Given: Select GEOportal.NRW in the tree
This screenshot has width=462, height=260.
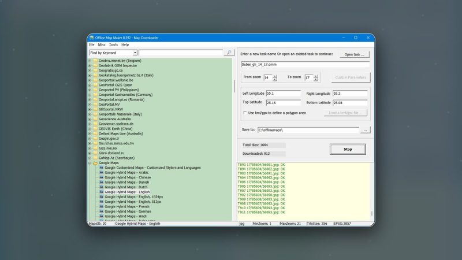Looking at the screenshot, I should 111,109.
